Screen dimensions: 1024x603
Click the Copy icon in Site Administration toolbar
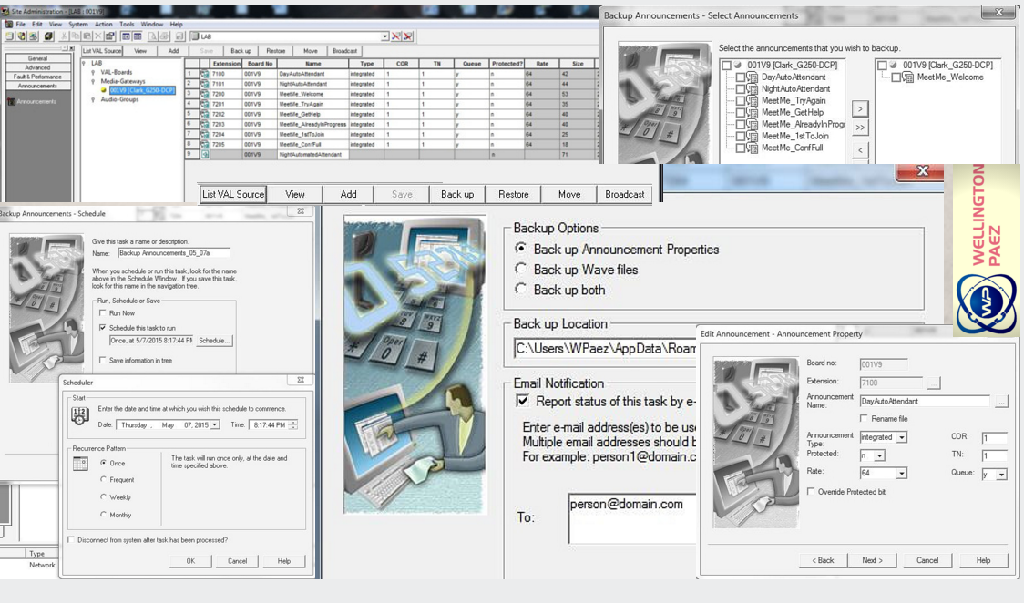coord(75,36)
